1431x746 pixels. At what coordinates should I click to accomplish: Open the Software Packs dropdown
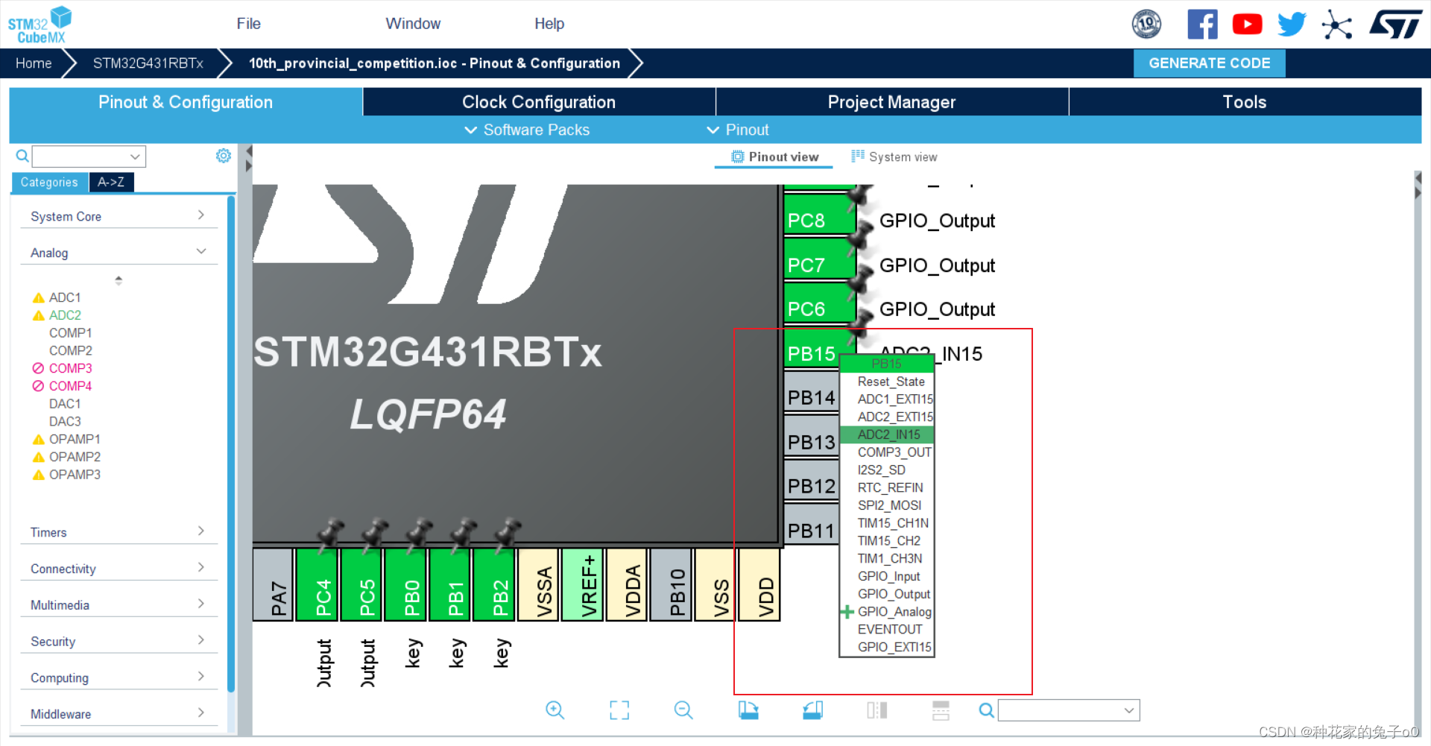527,130
